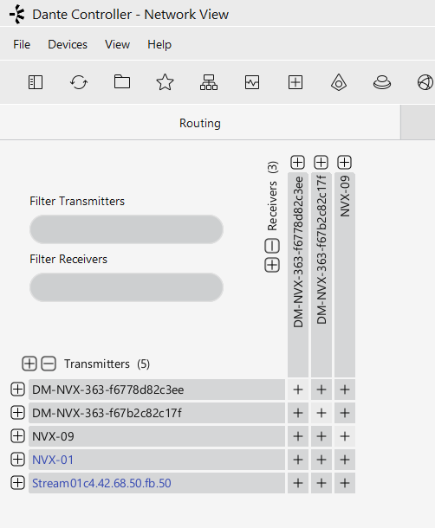Click the boxed plus icon in toolbar
435x528 pixels.
[x=295, y=82]
